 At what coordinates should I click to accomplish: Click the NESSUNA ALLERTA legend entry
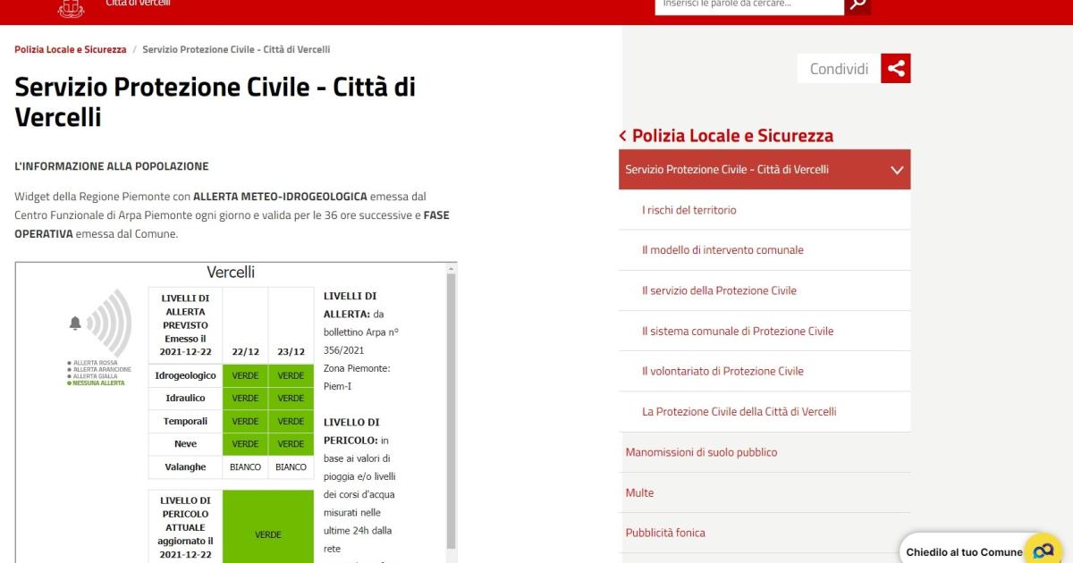(98, 382)
